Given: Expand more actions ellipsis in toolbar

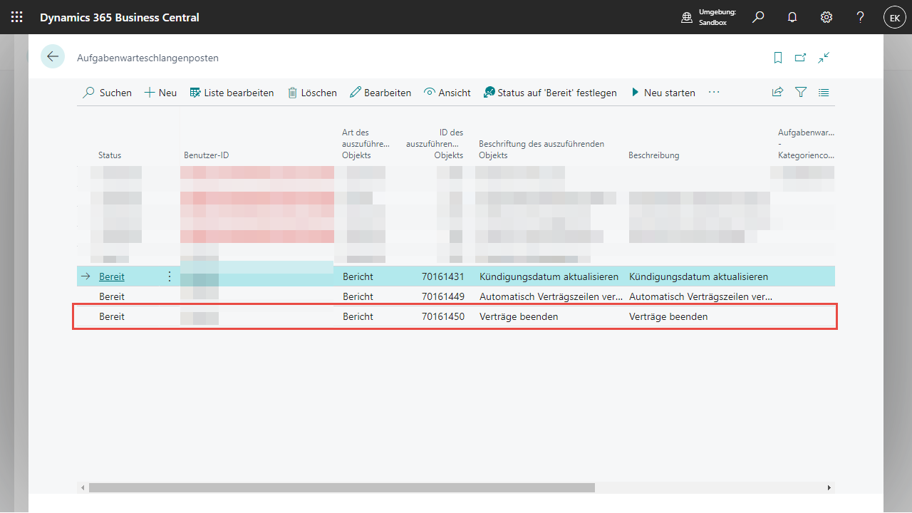Looking at the screenshot, I should 714,93.
